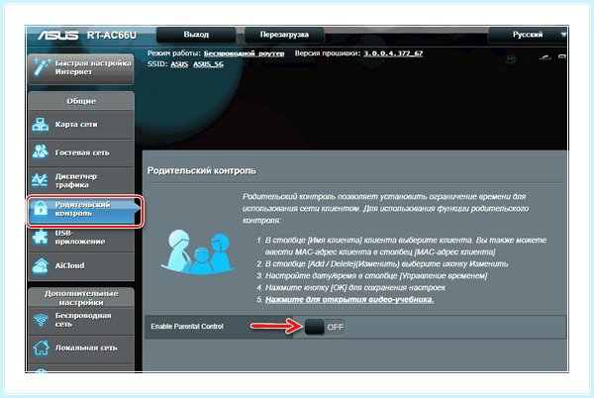
Task: Click the USB-приложение puzzle piece icon
Action: (41, 237)
